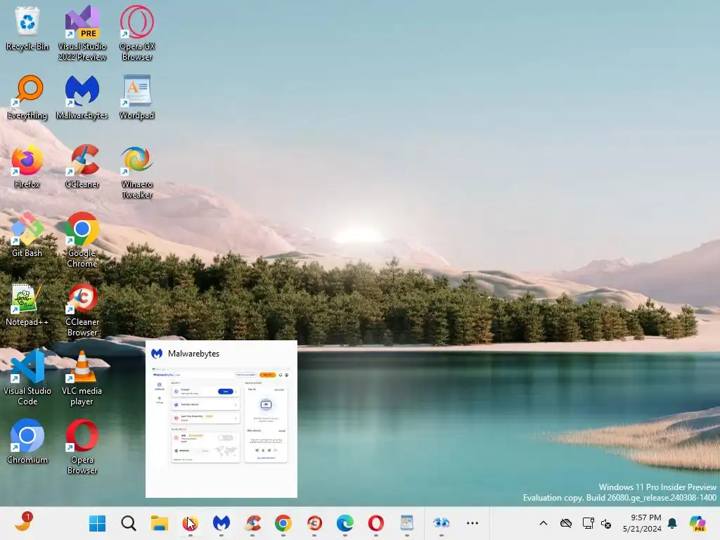The width and height of the screenshot is (720, 540).
Task: Click the Opera Browser desktop shortcut
Action: click(x=82, y=446)
